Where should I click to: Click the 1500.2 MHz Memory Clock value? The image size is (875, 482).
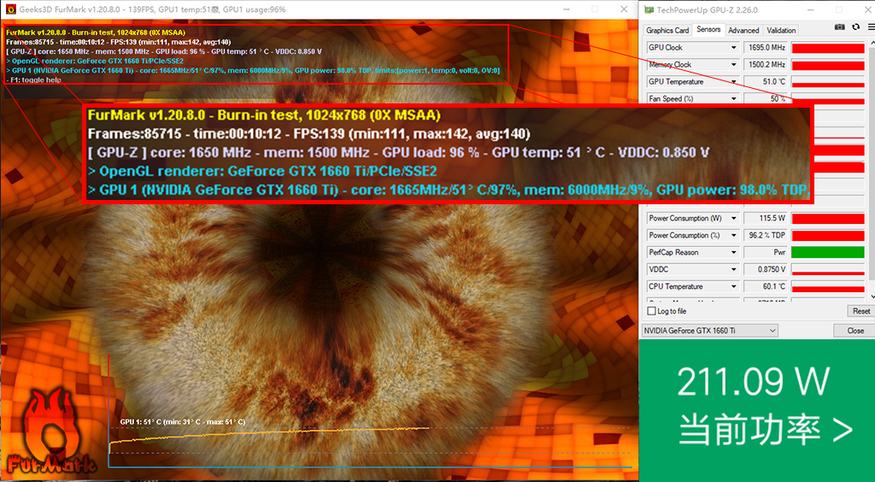point(766,65)
